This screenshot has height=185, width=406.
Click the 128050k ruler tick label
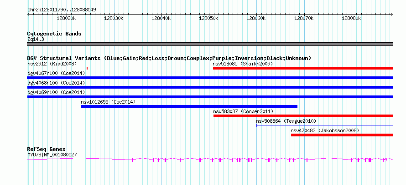pos(208,18)
